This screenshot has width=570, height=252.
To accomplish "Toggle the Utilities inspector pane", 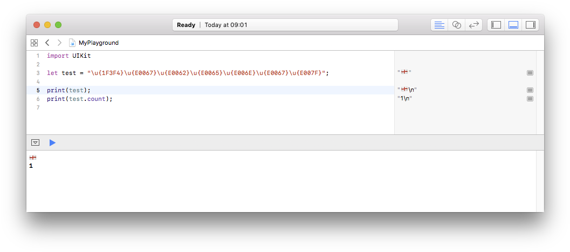I will 531,25.
